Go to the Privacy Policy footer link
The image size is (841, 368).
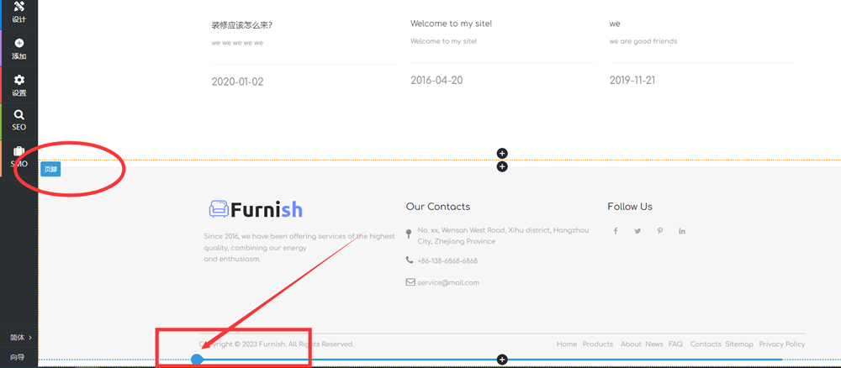781,344
